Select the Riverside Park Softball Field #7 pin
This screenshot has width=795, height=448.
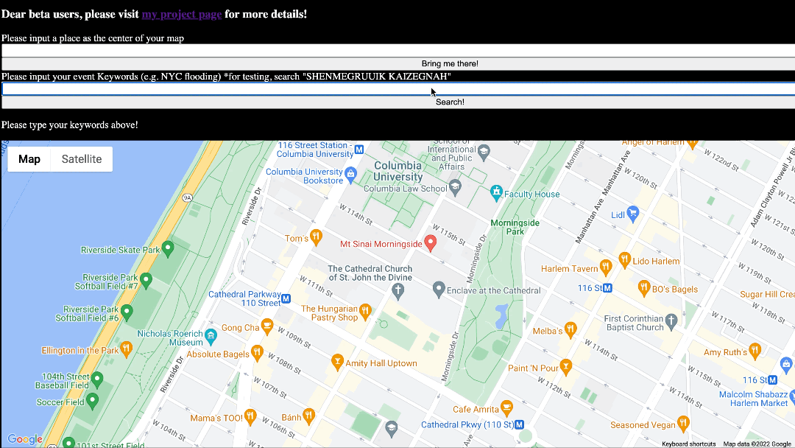coord(146,281)
